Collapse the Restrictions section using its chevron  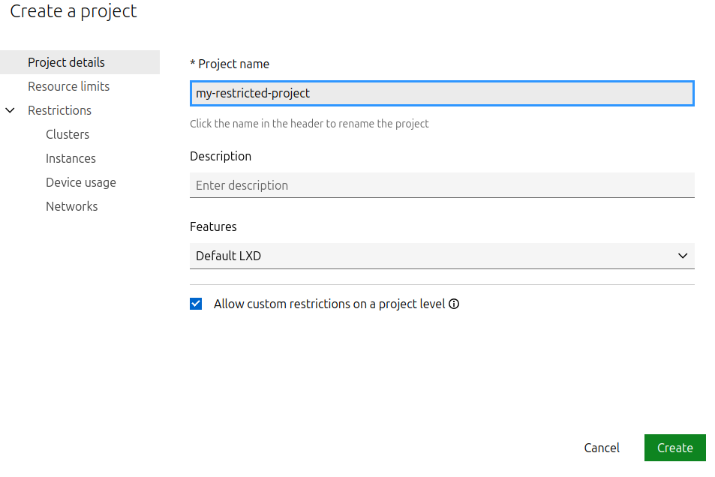[x=11, y=110]
